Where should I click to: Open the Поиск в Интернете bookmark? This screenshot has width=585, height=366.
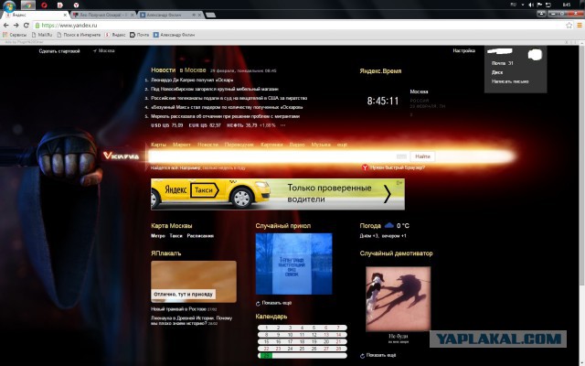pyautogui.click(x=79, y=35)
